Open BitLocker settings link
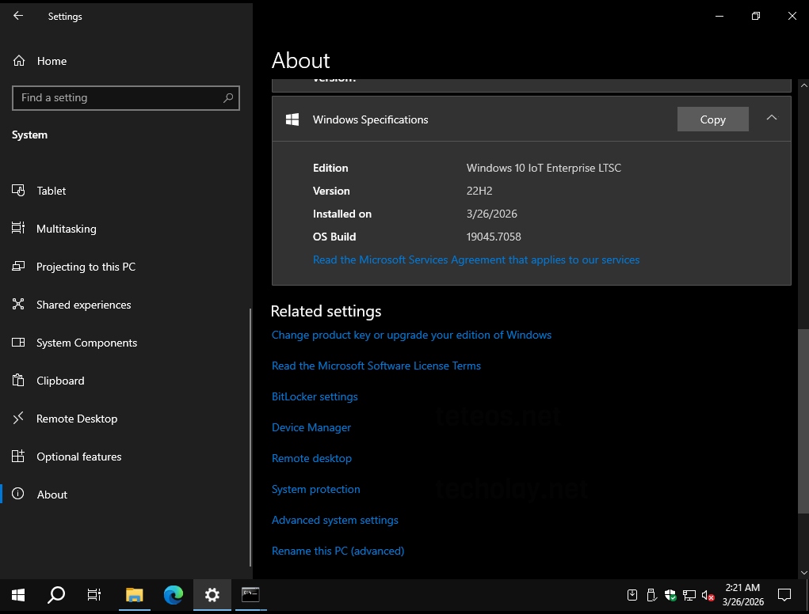Viewport: 809px width, 614px height. [x=315, y=396]
